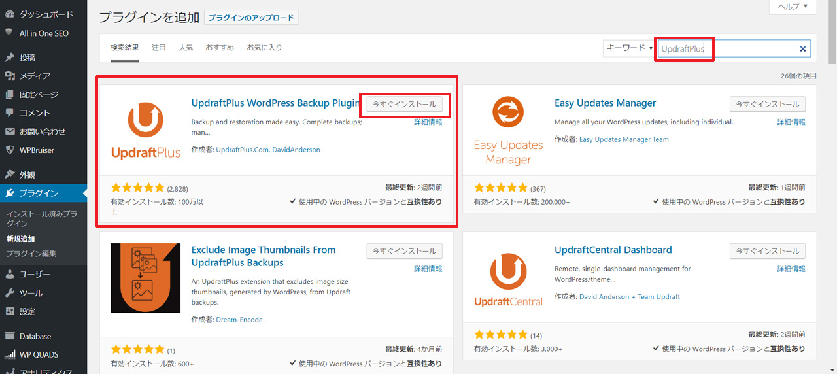Click the plug icon beside プラグイン
The width and height of the screenshot is (837, 374).
(10, 193)
